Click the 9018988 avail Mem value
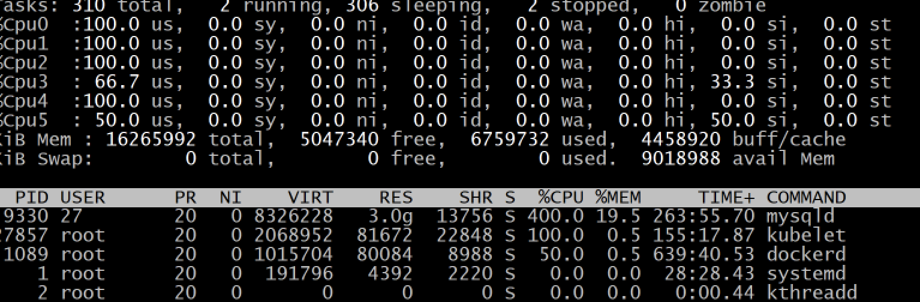Viewport: 920px width, 302px height. tap(681, 159)
